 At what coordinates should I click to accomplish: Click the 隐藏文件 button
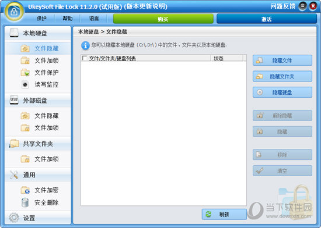(x=282, y=60)
